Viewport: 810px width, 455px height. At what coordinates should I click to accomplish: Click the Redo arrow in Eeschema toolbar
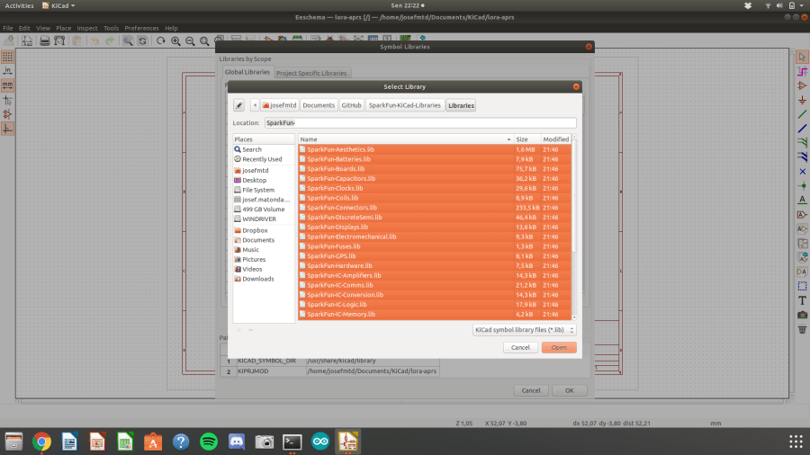point(110,40)
